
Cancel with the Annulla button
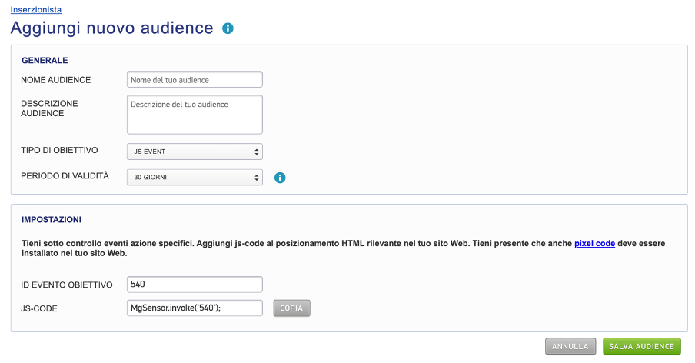click(570, 346)
